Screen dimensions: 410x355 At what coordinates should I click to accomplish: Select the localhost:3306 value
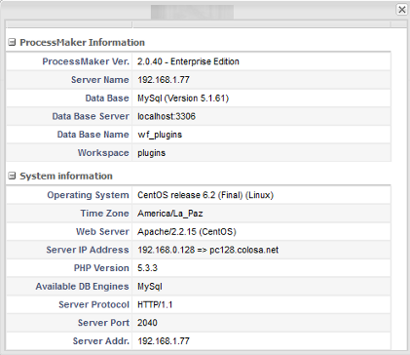167,116
